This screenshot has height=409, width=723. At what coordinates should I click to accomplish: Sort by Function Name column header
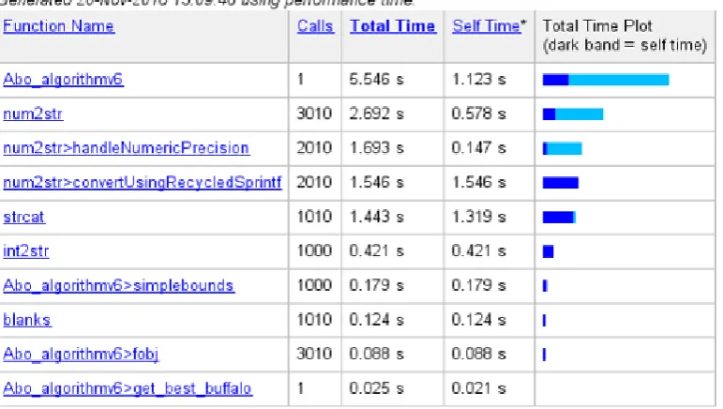pos(58,26)
